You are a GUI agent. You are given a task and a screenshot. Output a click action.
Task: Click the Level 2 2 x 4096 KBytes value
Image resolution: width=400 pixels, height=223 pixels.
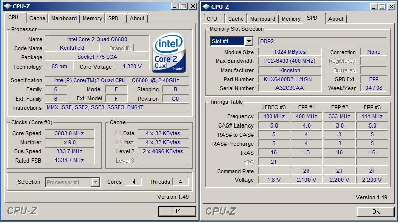[x=163, y=151]
